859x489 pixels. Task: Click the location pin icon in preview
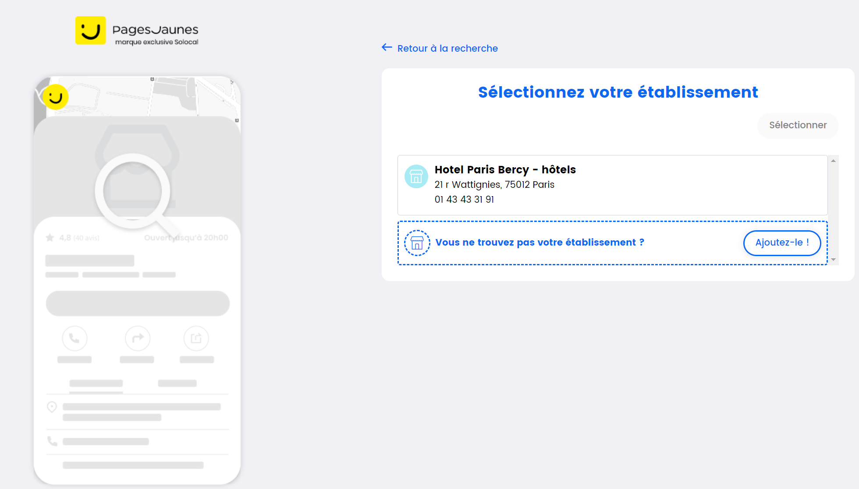click(52, 407)
